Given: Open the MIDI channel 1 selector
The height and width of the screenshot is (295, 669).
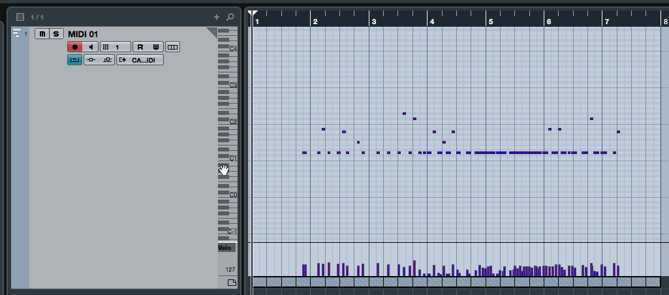Looking at the screenshot, I should point(115,47).
